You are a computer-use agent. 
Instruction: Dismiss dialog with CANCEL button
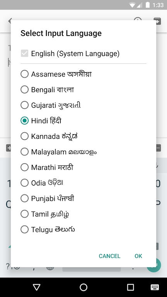(109, 256)
